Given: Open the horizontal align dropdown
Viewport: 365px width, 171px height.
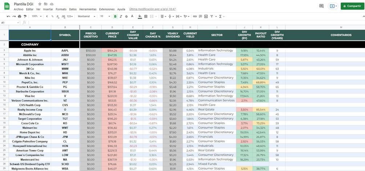Looking at the screenshot, I should tap(163, 16).
